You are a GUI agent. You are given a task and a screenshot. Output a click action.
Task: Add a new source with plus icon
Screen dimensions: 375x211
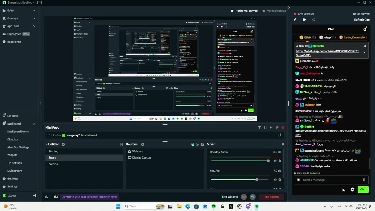(x=142, y=144)
